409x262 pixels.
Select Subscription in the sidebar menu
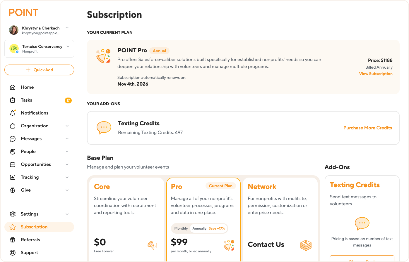[34, 227]
